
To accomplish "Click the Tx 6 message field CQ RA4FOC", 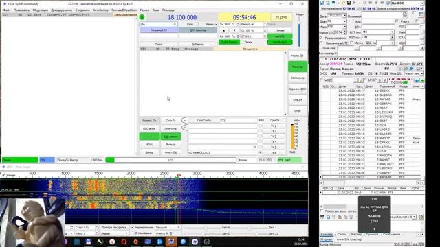I will pyautogui.click(x=223, y=152).
